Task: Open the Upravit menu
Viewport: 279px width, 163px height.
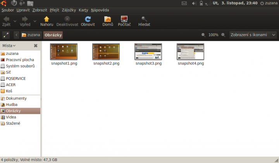Action: tap(23, 10)
